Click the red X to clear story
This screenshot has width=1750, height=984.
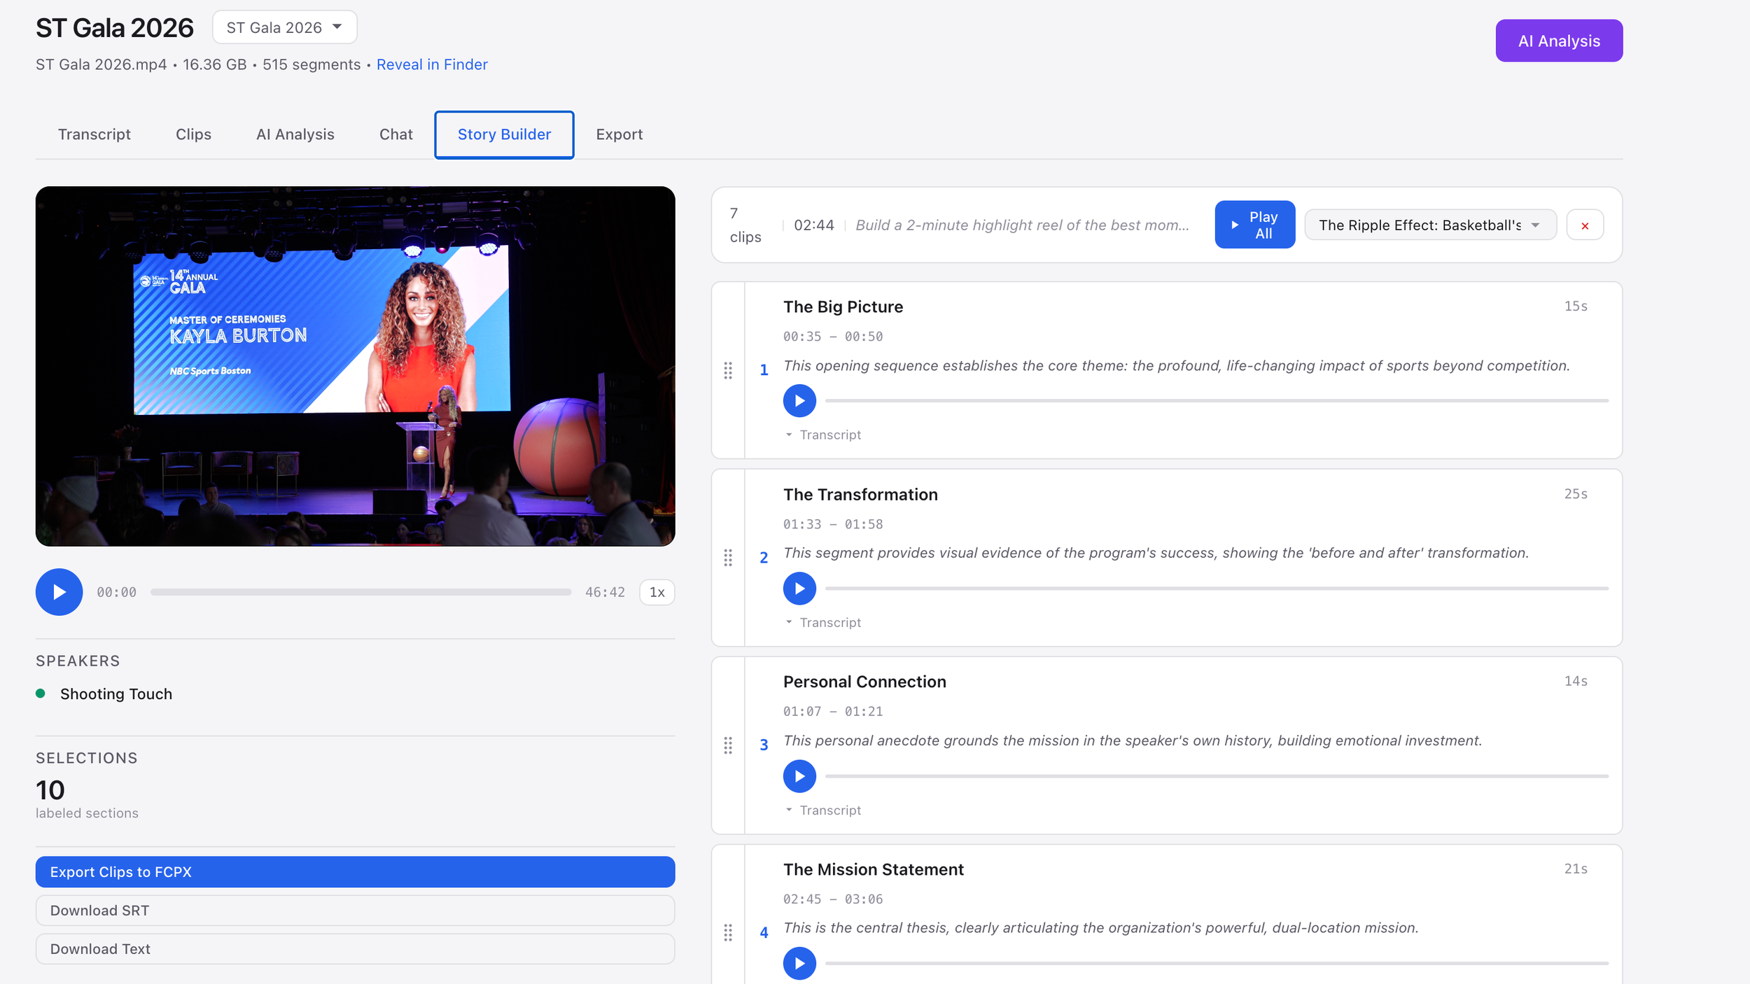click(1585, 225)
